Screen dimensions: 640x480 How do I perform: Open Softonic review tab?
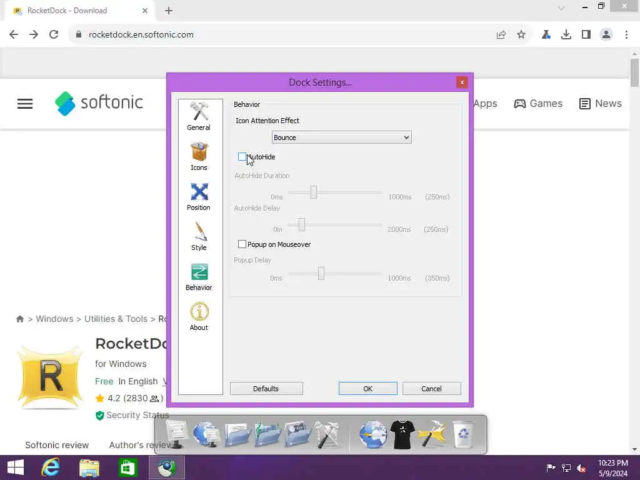[x=57, y=445]
